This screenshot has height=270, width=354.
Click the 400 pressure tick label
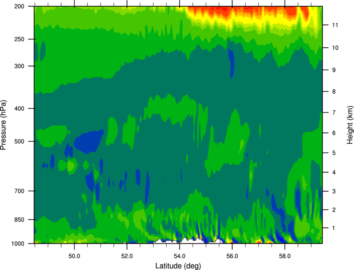click(x=20, y=108)
